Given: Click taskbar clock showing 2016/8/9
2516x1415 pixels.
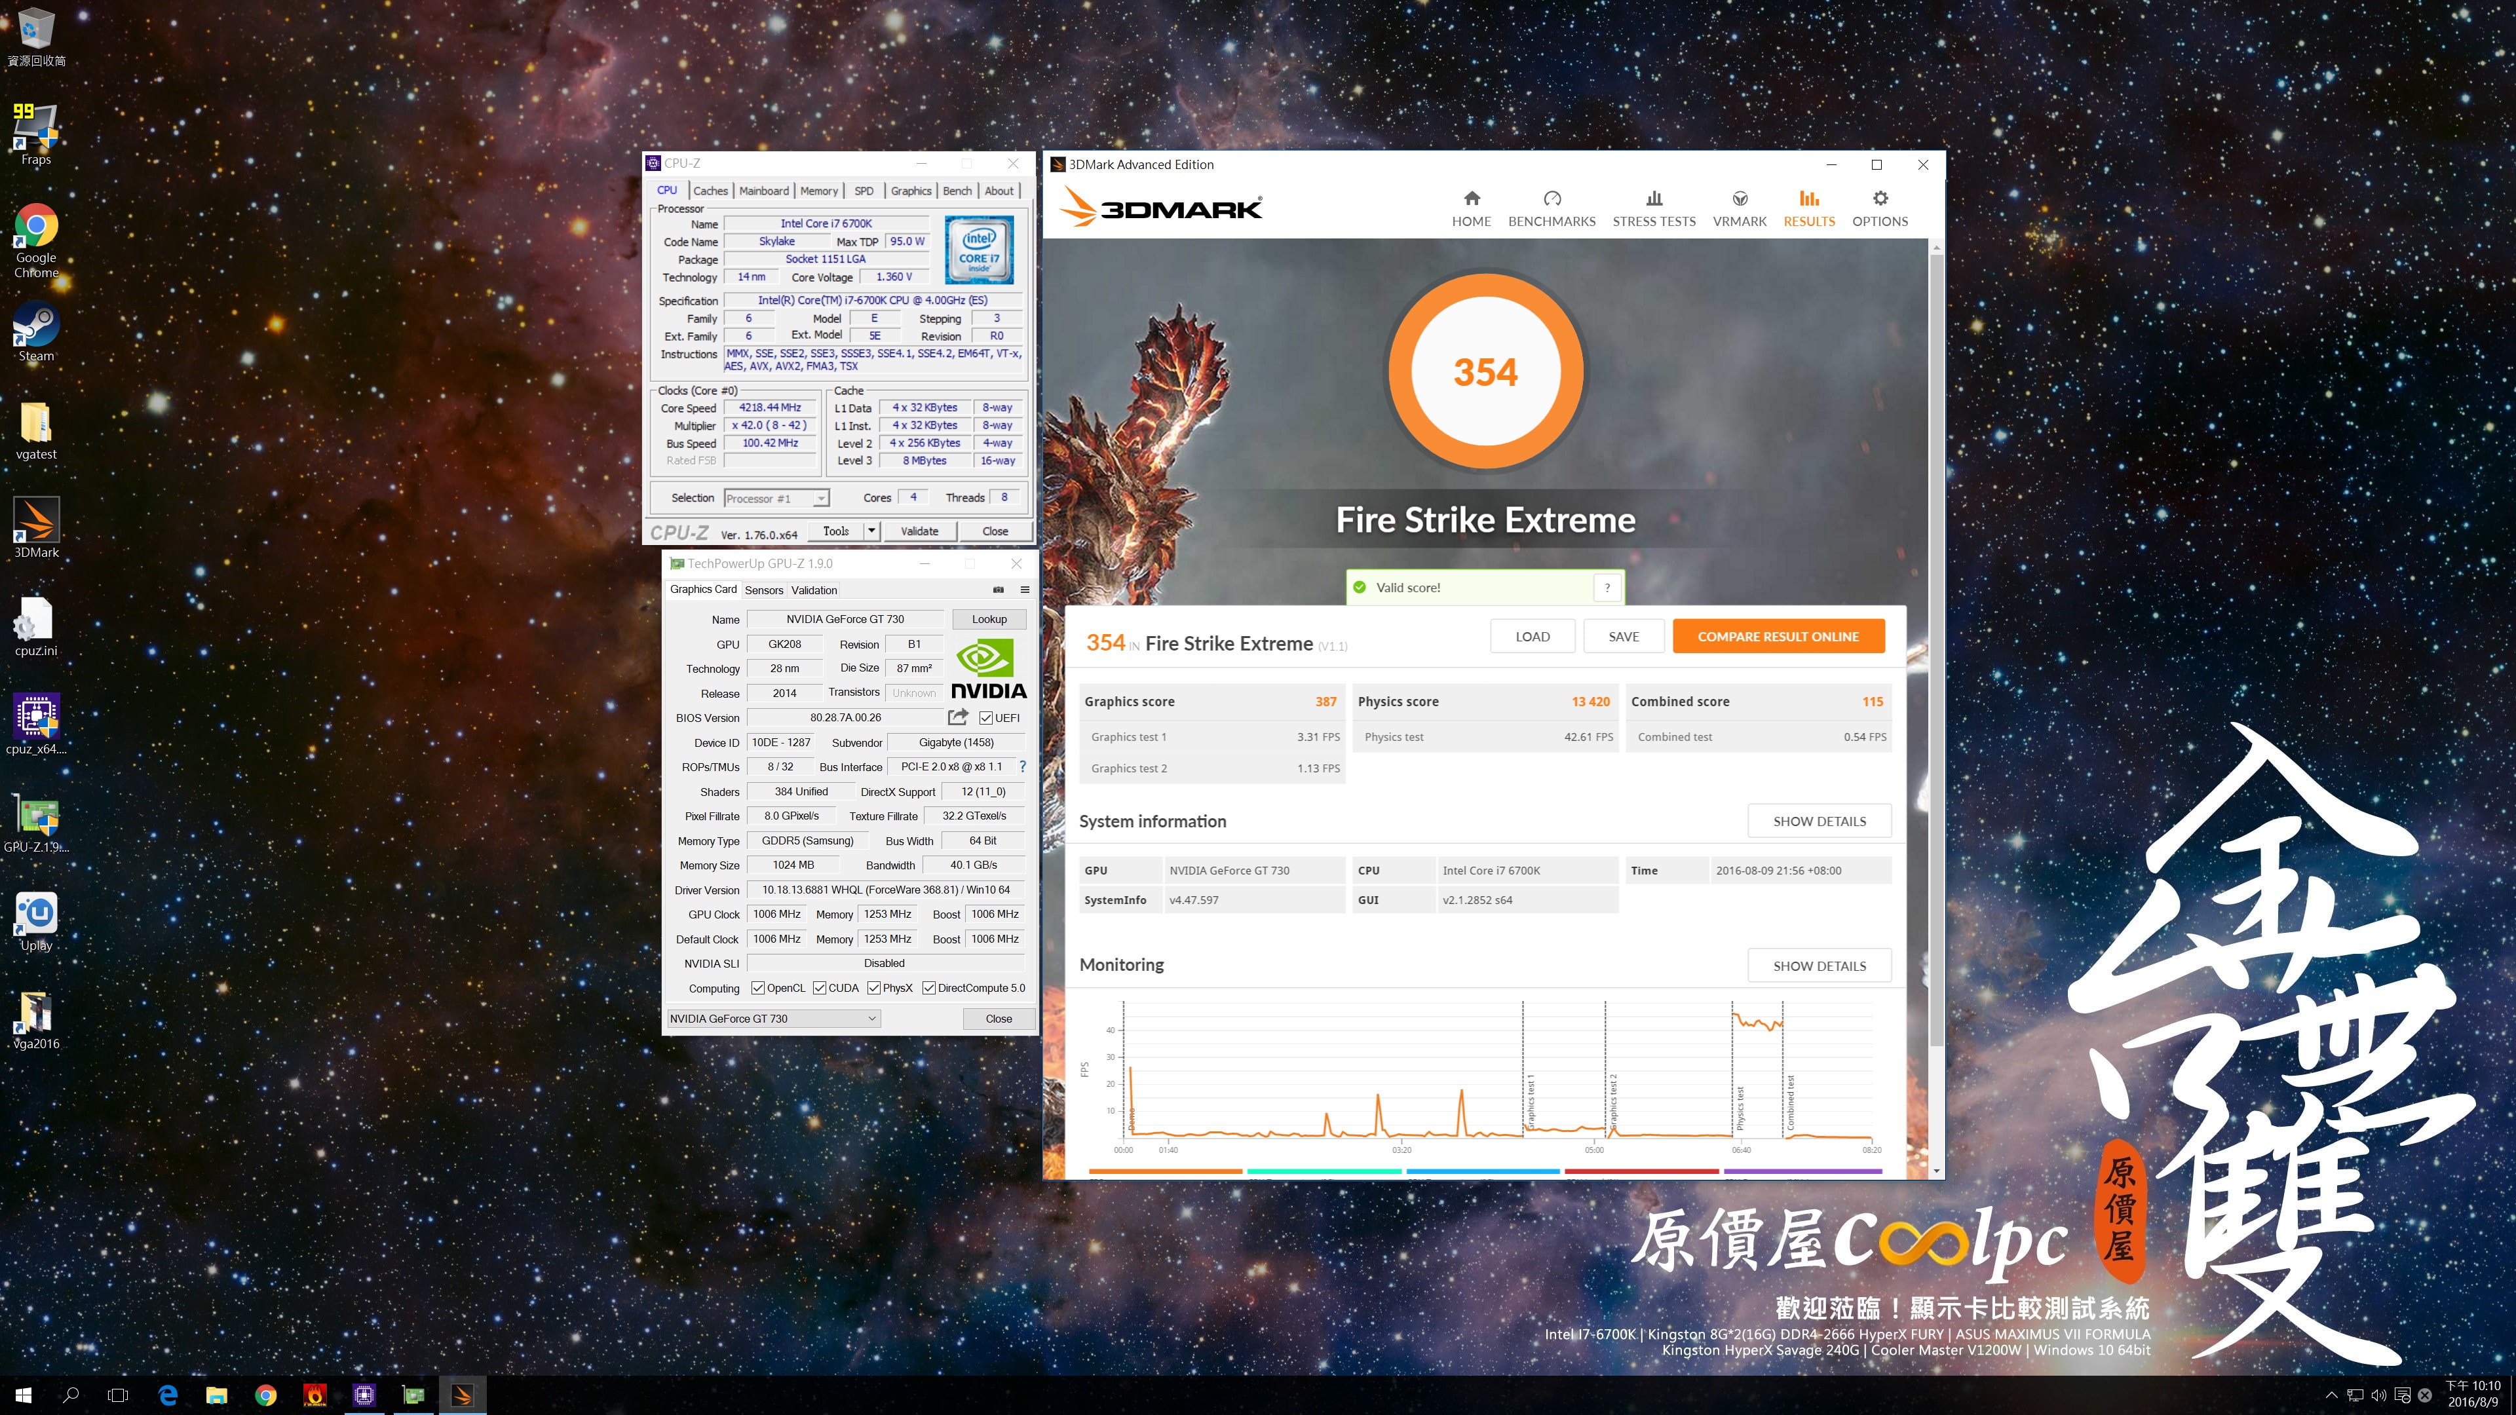Looking at the screenshot, I should click(2472, 1395).
